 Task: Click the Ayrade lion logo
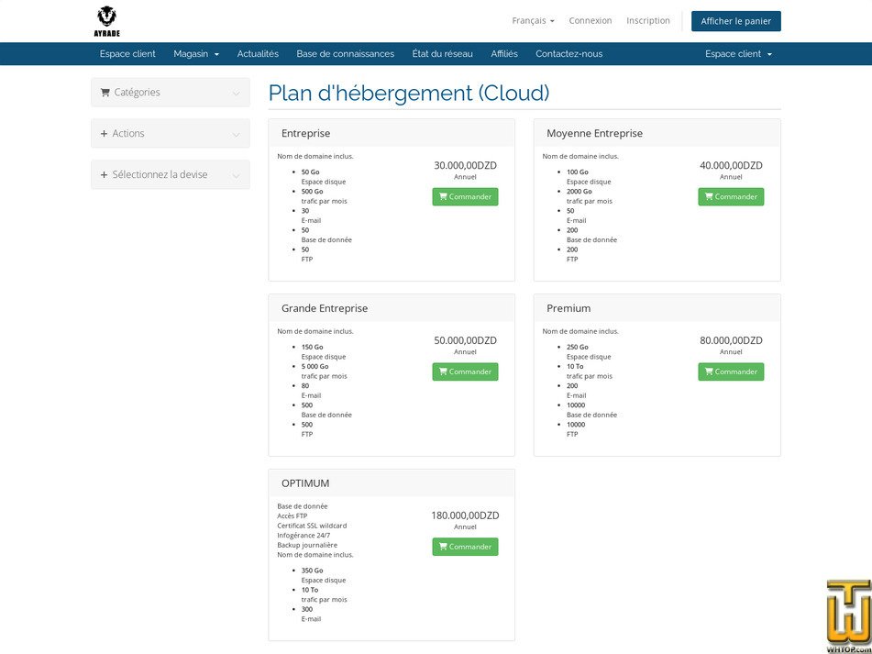[107, 21]
